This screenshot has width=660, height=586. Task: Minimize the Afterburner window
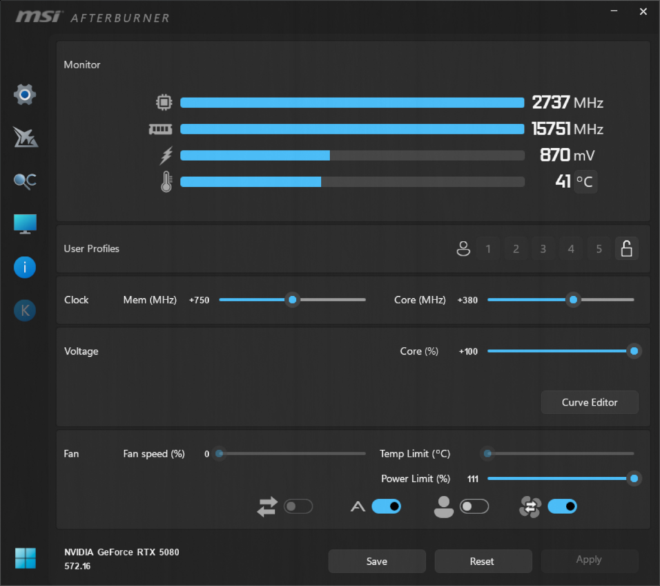pos(614,11)
